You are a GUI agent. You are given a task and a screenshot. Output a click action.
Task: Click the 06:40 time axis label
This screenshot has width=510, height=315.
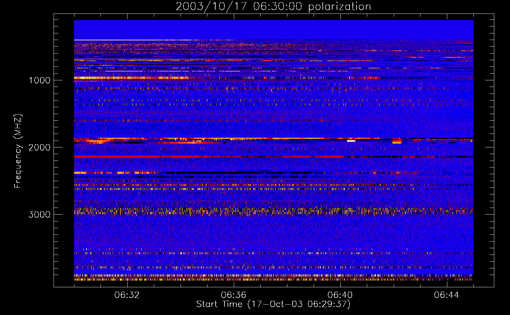click(340, 295)
